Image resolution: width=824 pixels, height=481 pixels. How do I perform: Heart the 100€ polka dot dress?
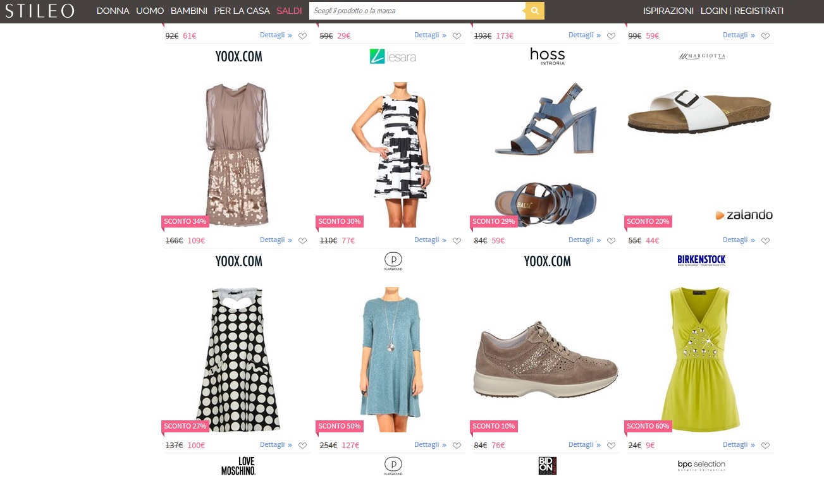tap(302, 446)
